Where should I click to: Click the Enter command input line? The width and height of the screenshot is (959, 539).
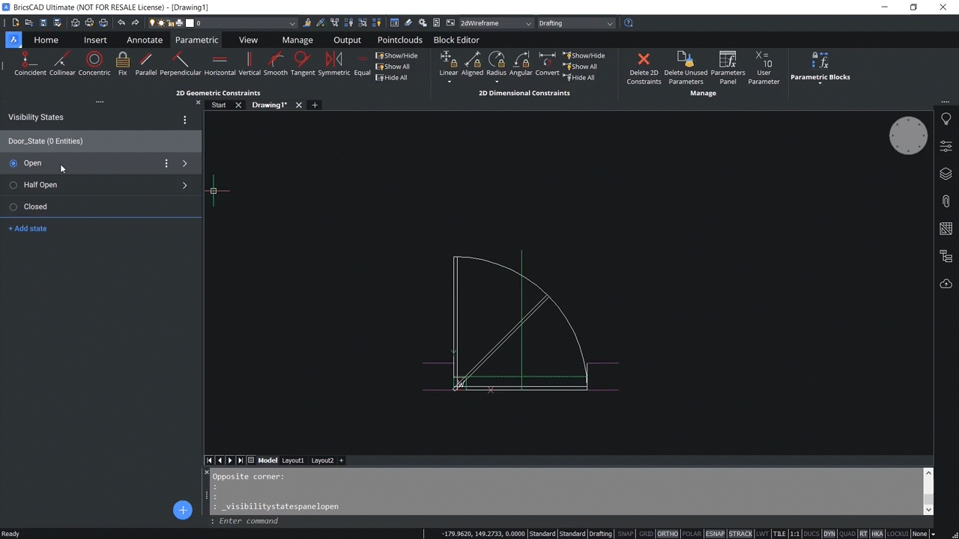pyautogui.click(x=566, y=521)
